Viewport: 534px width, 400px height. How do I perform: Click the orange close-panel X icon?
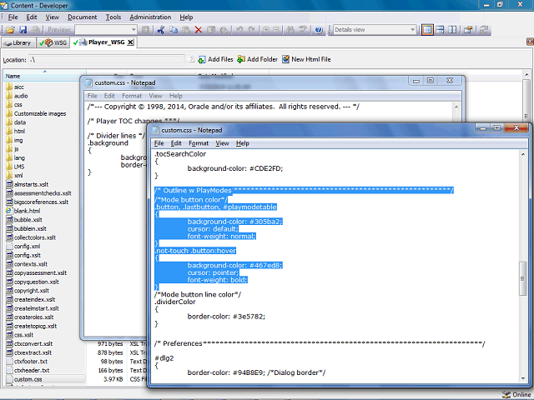[530, 42]
